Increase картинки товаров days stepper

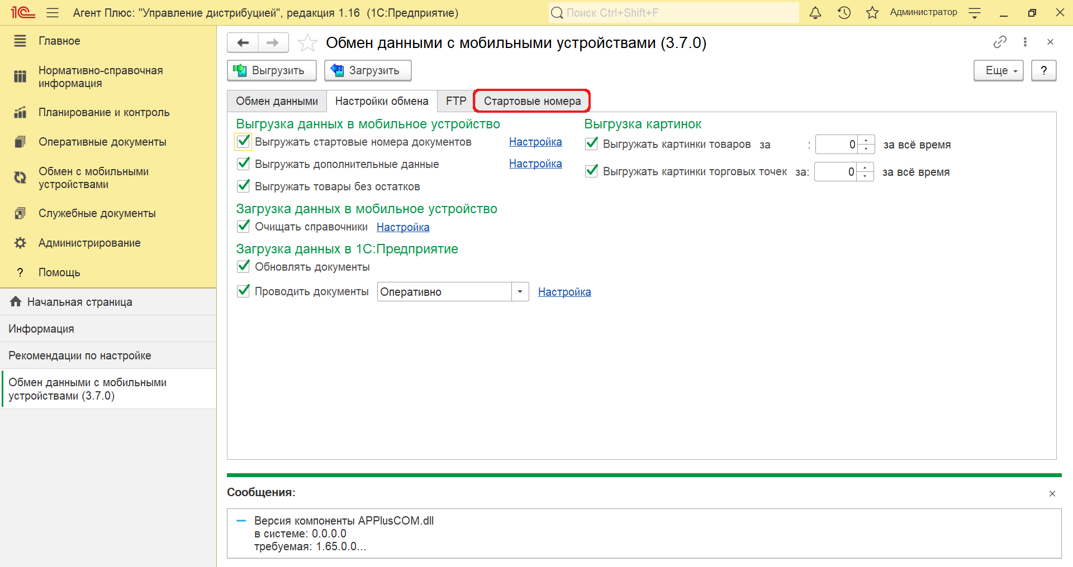click(866, 140)
